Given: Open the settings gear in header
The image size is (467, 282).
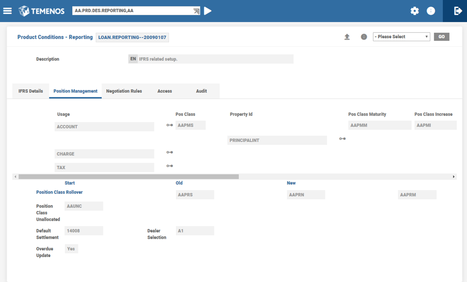Looking at the screenshot, I should coord(414,11).
